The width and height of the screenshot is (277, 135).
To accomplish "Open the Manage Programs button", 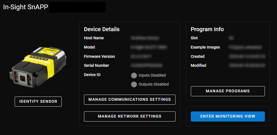I will (228, 91).
